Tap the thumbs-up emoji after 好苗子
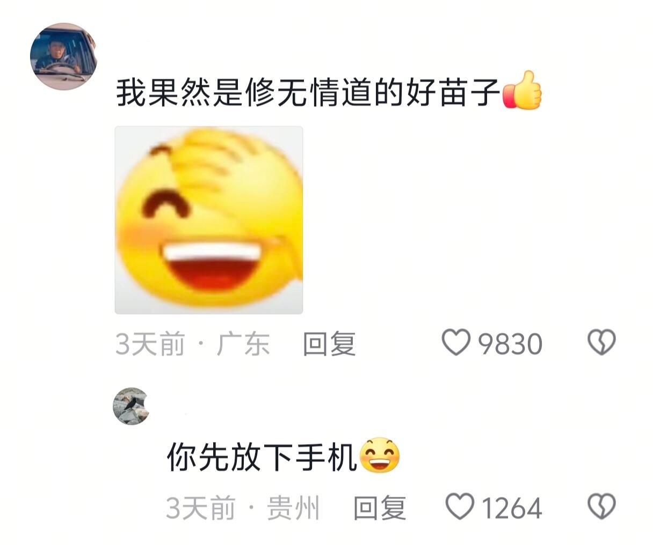This screenshot has height=545, width=653. tap(522, 90)
